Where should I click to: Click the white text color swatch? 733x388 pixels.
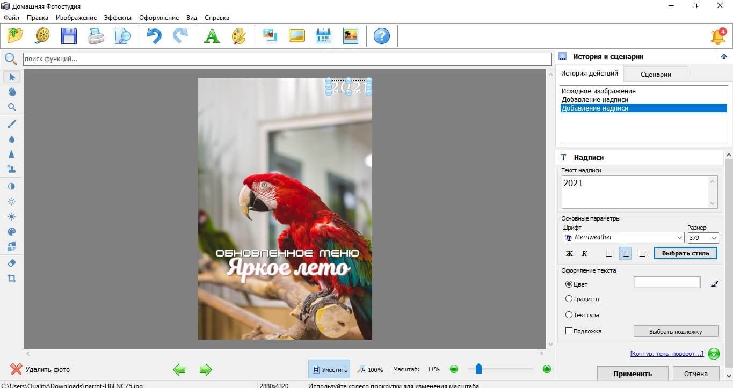click(667, 282)
